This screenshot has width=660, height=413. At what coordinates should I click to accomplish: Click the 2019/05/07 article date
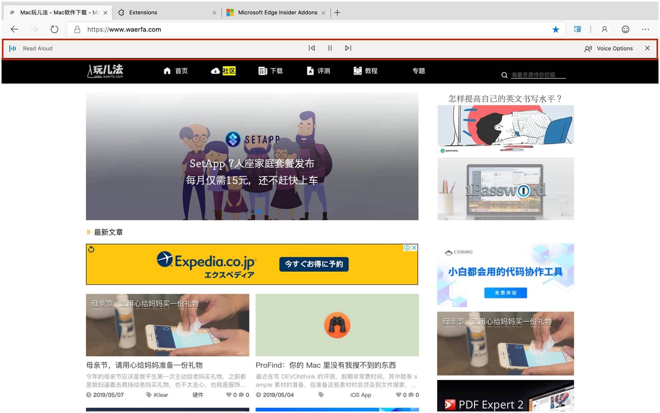tap(108, 395)
